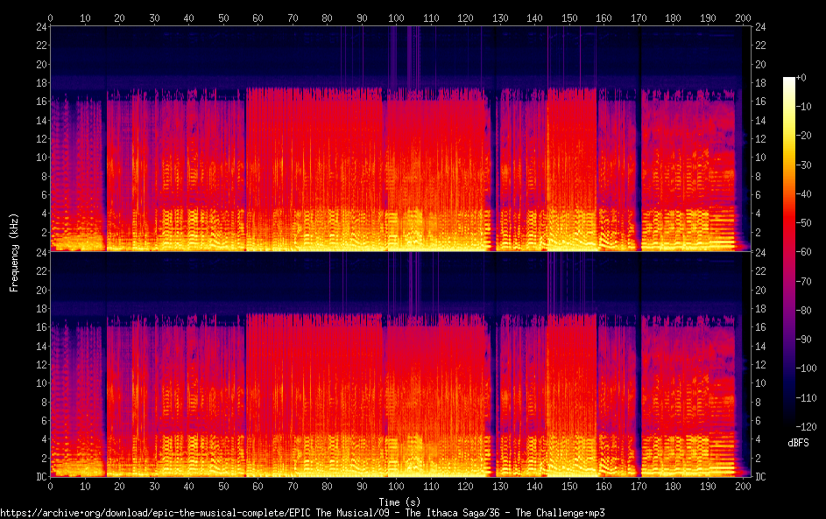Select the 180 second tick on bottom time axis

tap(674, 486)
